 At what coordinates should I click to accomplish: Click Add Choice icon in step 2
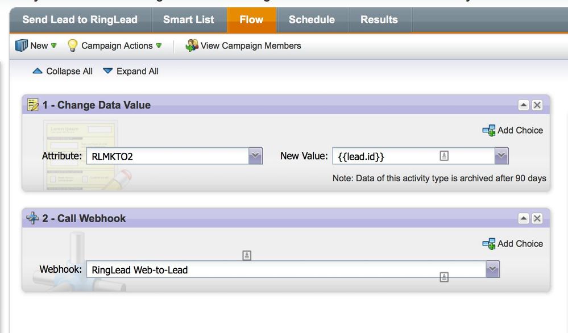[489, 244]
